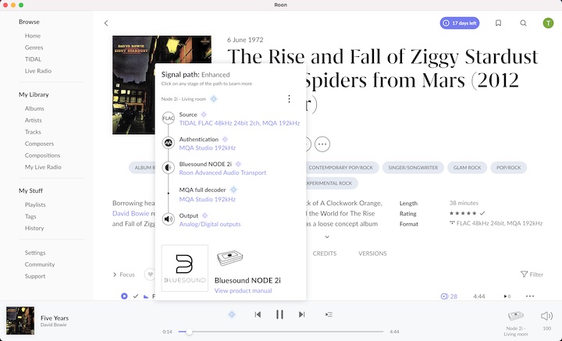Select the CONTEMPORARY POP/ROCK tag
Viewport: 562px width, 341px height.
340,168
